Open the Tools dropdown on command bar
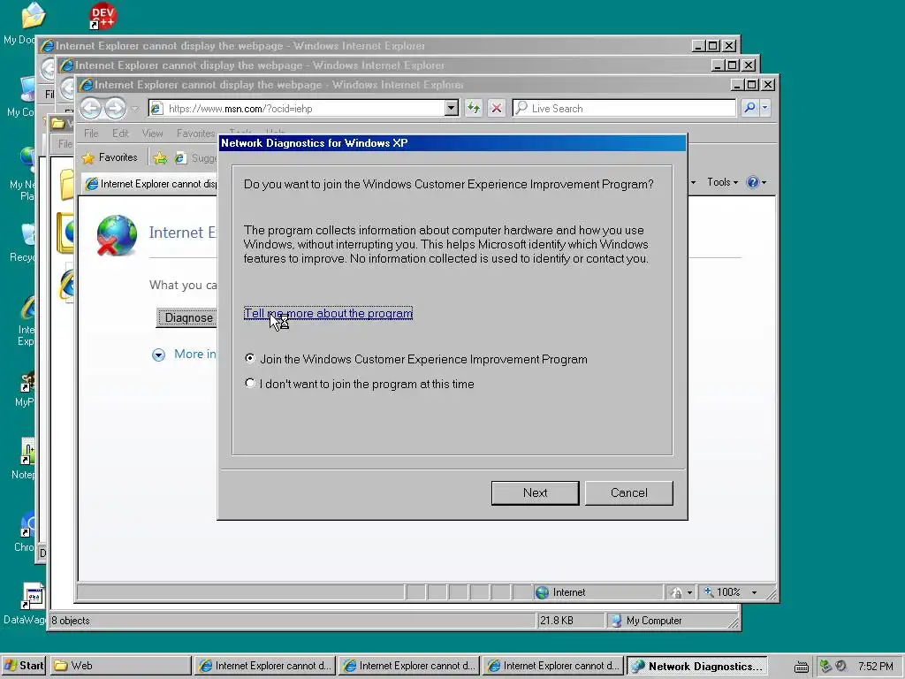 tap(722, 182)
